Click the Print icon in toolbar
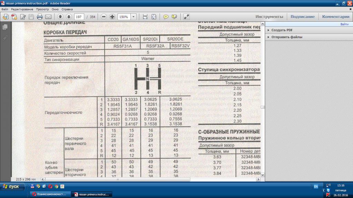This screenshot has width=353, height=198. click(x=40, y=17)
